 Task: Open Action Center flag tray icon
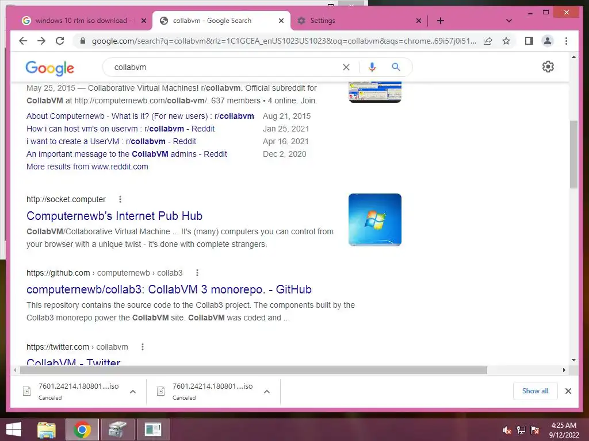click(535, 430)
